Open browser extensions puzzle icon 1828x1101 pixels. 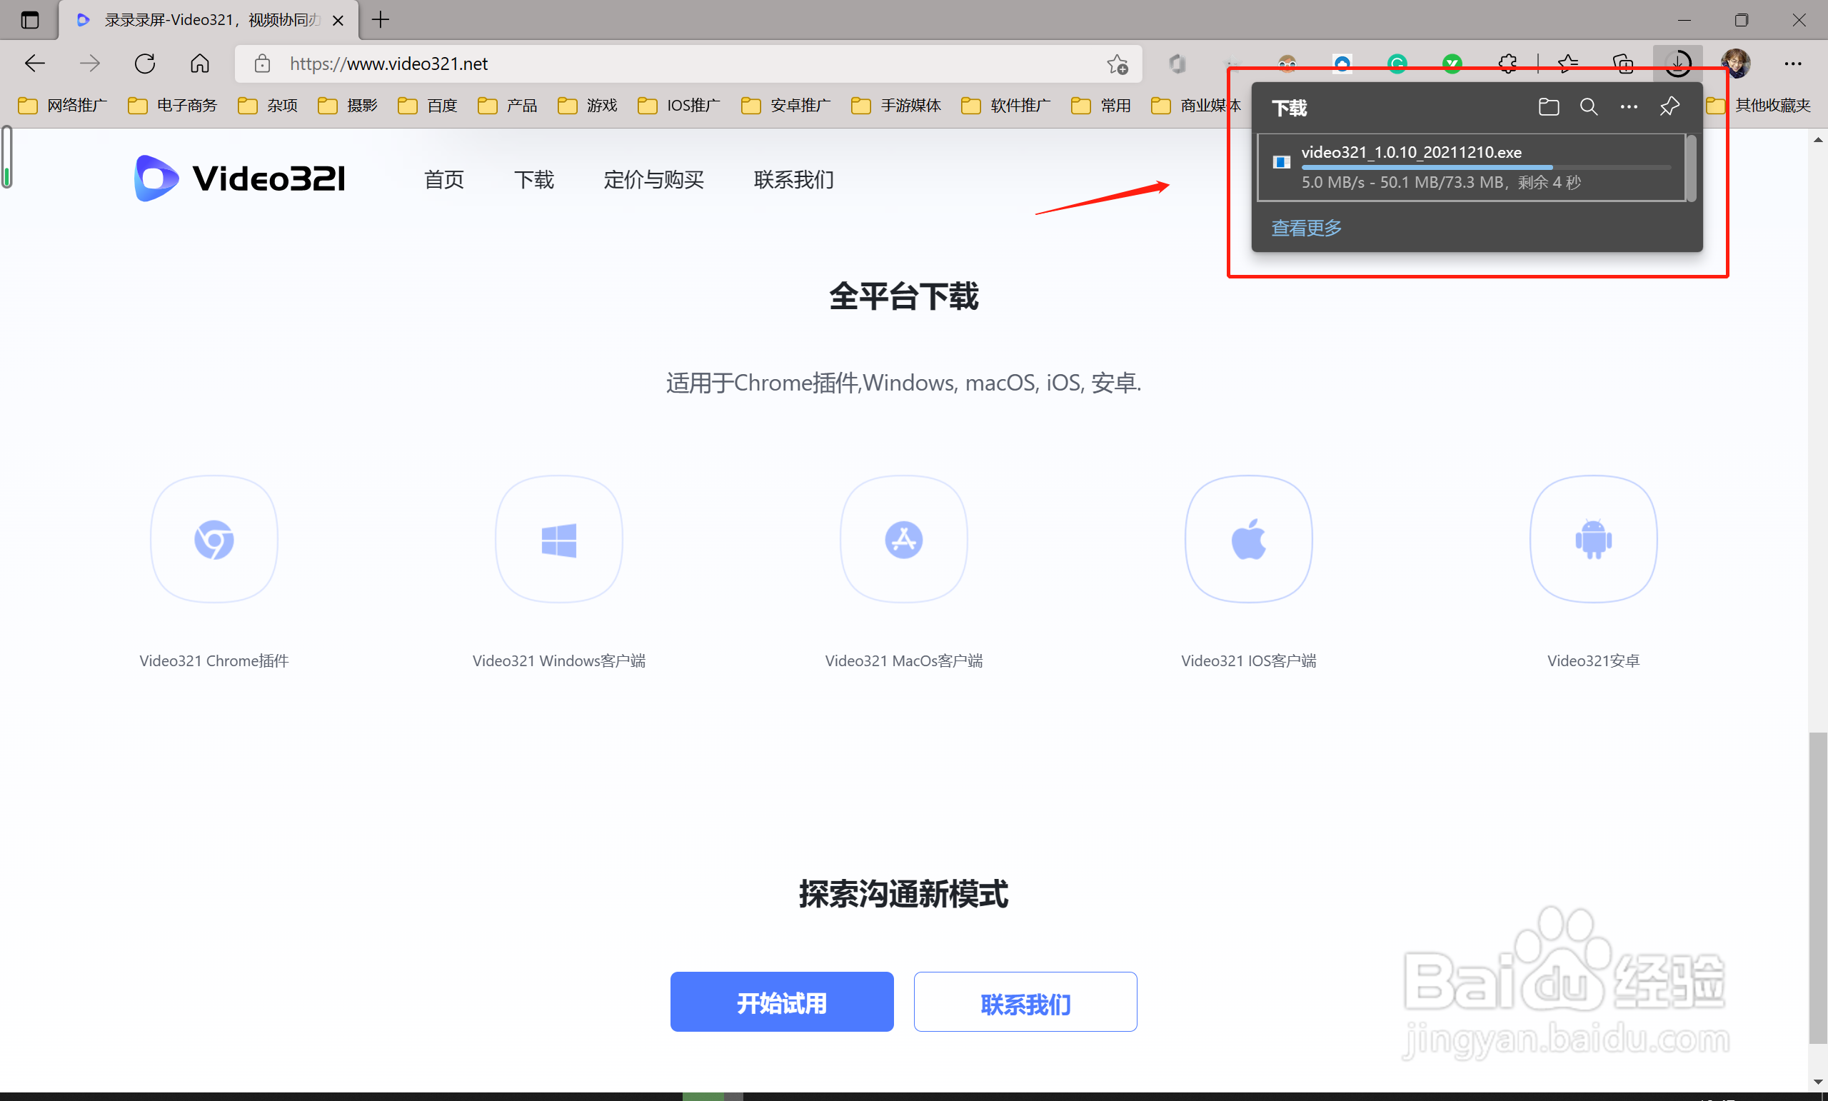click(1507, 64)
